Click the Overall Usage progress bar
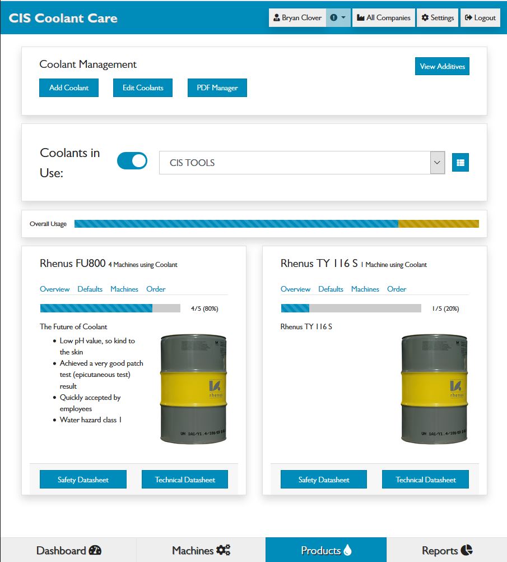 point(276,224)
